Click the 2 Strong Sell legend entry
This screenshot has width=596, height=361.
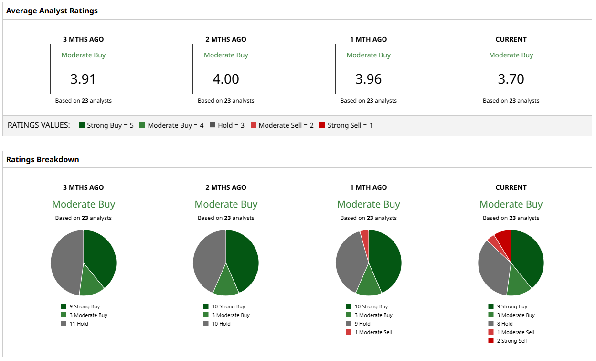[x=508, y=341]
